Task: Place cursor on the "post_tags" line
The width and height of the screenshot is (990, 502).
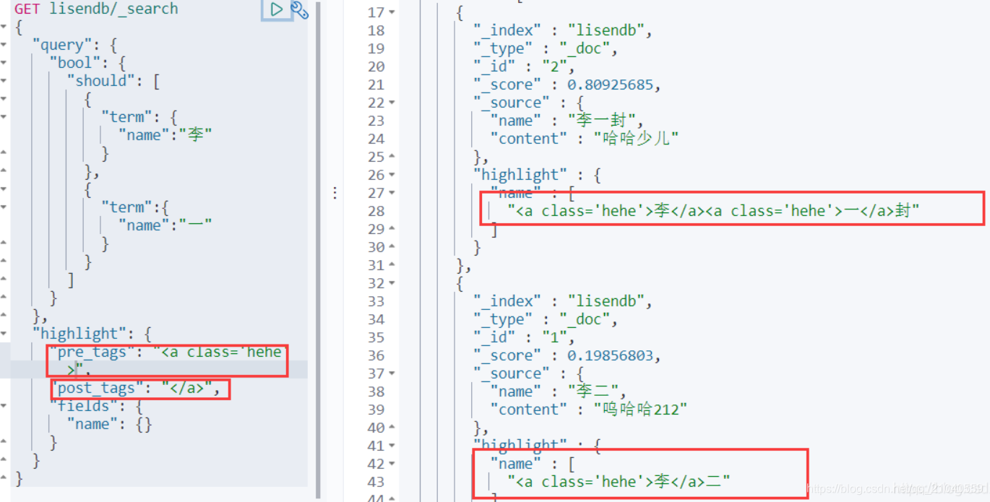Action: click(x=136, y=388)
